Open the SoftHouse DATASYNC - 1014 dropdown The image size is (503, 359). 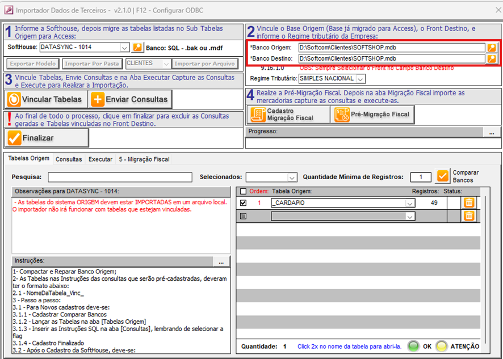[x=125, y=48]
